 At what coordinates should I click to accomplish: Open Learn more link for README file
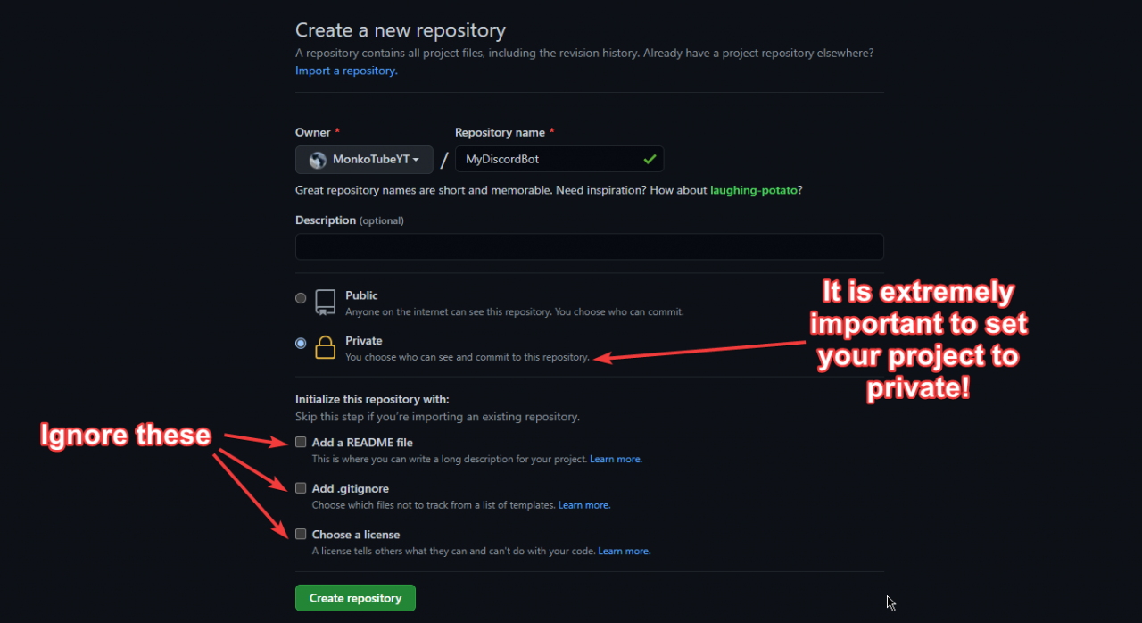616,460
